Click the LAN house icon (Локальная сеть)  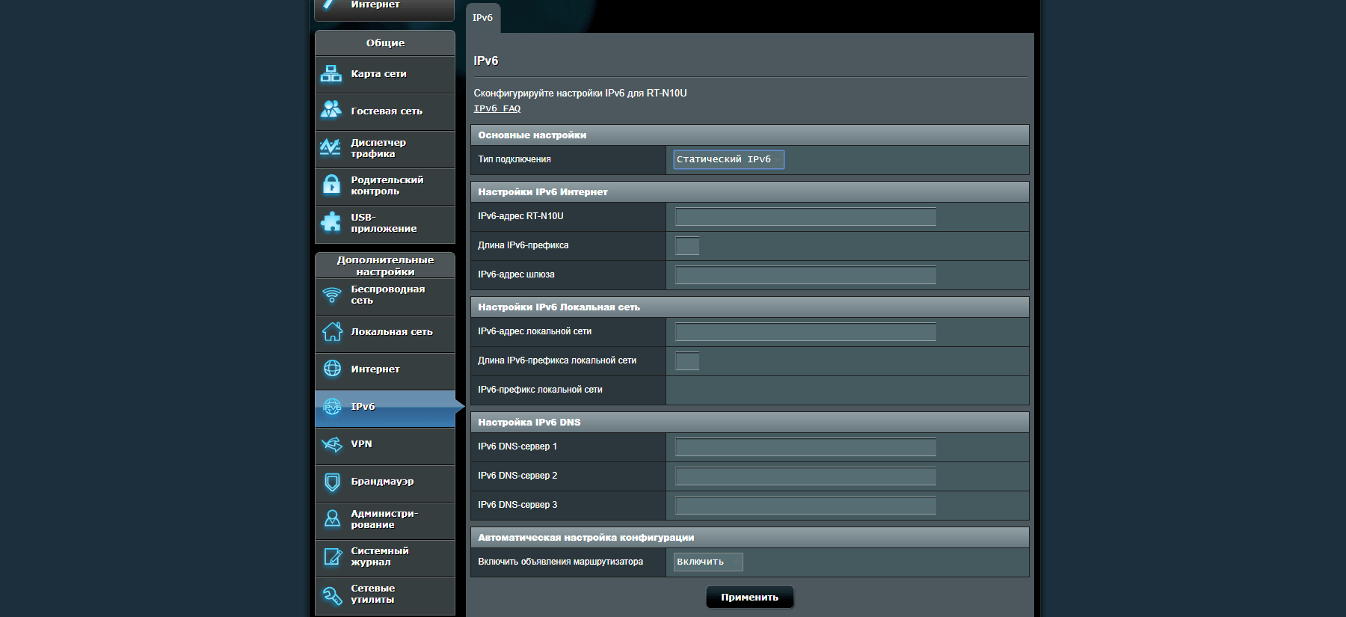pyautogui.click(x=332, y=331)
